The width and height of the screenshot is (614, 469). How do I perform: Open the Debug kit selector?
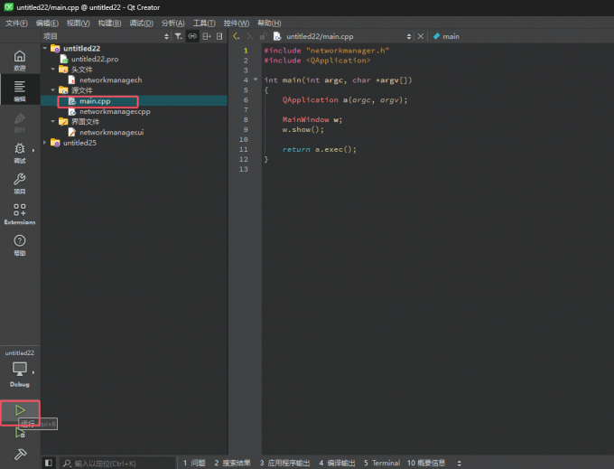point(20,372)
